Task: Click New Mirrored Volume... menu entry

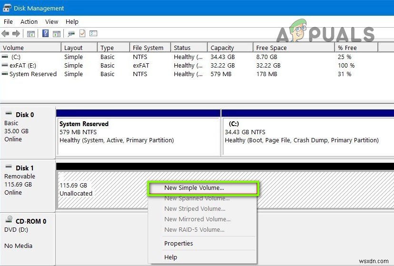Action: click(x=202, y=219)
